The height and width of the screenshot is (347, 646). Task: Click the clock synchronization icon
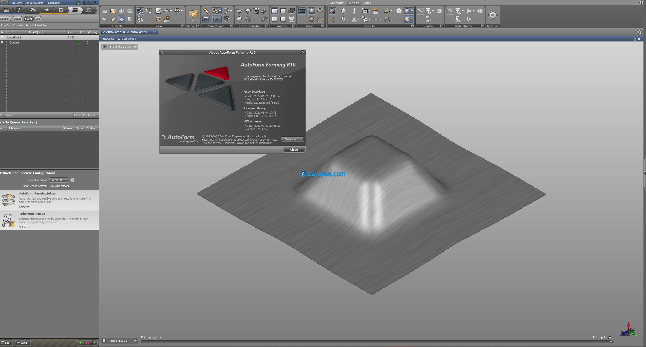click(x=239, y=19)
